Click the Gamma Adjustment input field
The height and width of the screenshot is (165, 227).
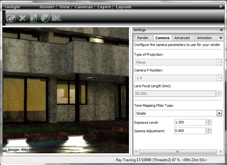[x=190, y=131]
